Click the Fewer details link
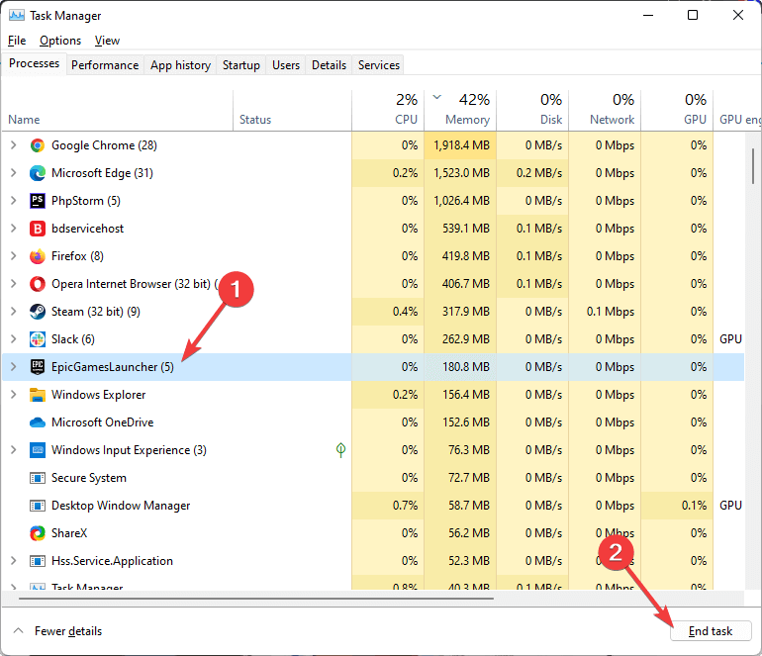 (68, 630)
